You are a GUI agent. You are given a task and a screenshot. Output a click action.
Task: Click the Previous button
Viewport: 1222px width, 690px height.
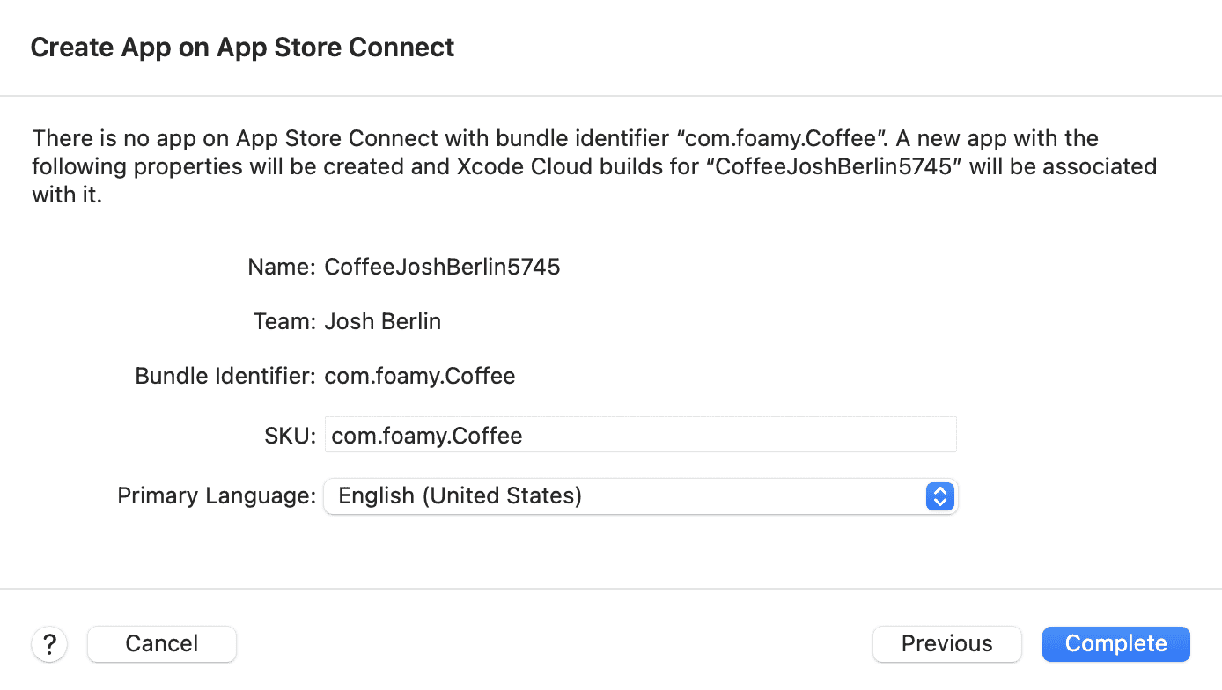pyautogui.click(x=946, y=643)
